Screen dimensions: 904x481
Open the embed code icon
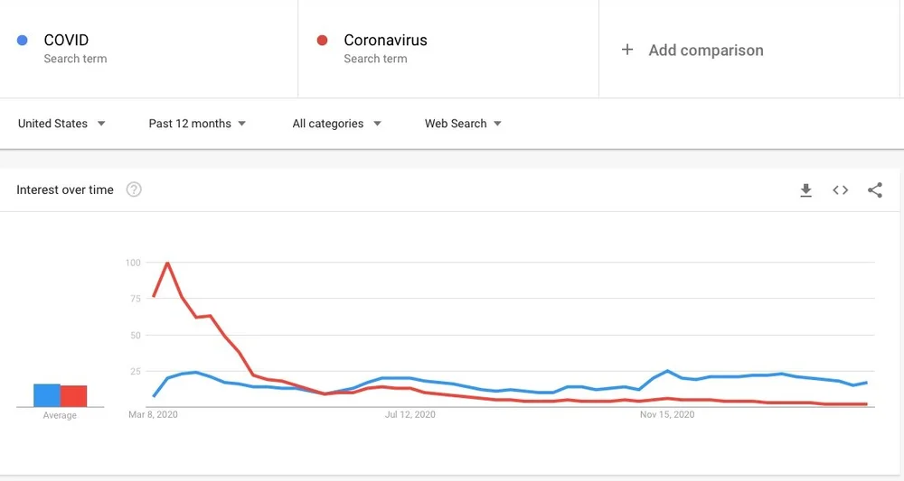click(840, 190)
